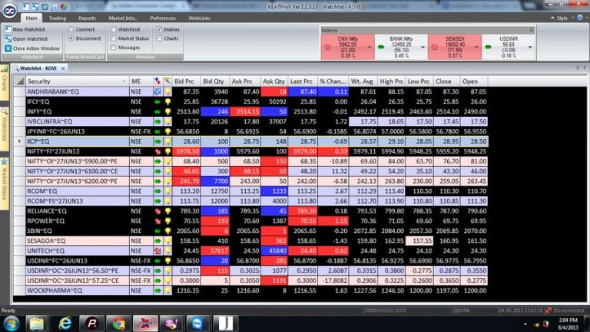Open the USDINR index dropdown arrow
This screenshot has width=590, height=332.
[x=530, y=47]
